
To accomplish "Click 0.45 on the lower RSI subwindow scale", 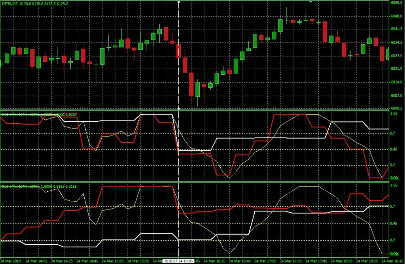I will (394, 223).
